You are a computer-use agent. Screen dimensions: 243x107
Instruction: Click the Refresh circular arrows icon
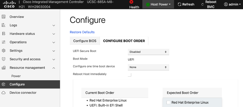pyautogui.click(x=179, y=4)
